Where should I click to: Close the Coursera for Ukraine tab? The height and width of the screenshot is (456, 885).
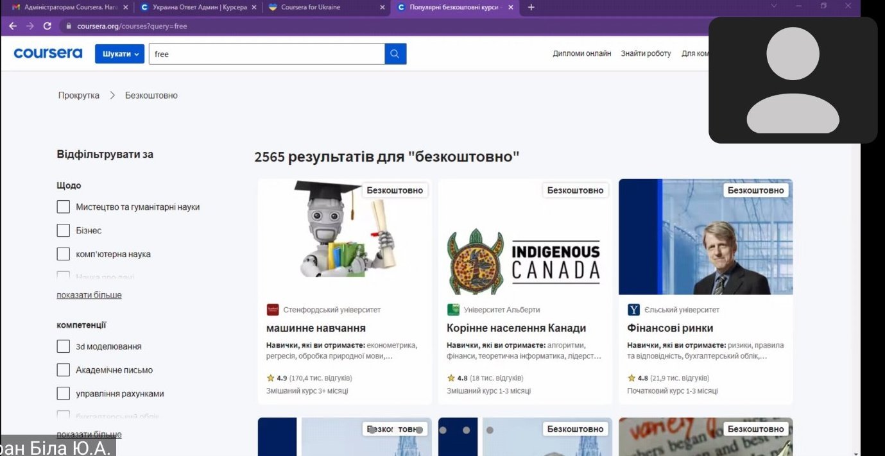[x=382, y=8]
